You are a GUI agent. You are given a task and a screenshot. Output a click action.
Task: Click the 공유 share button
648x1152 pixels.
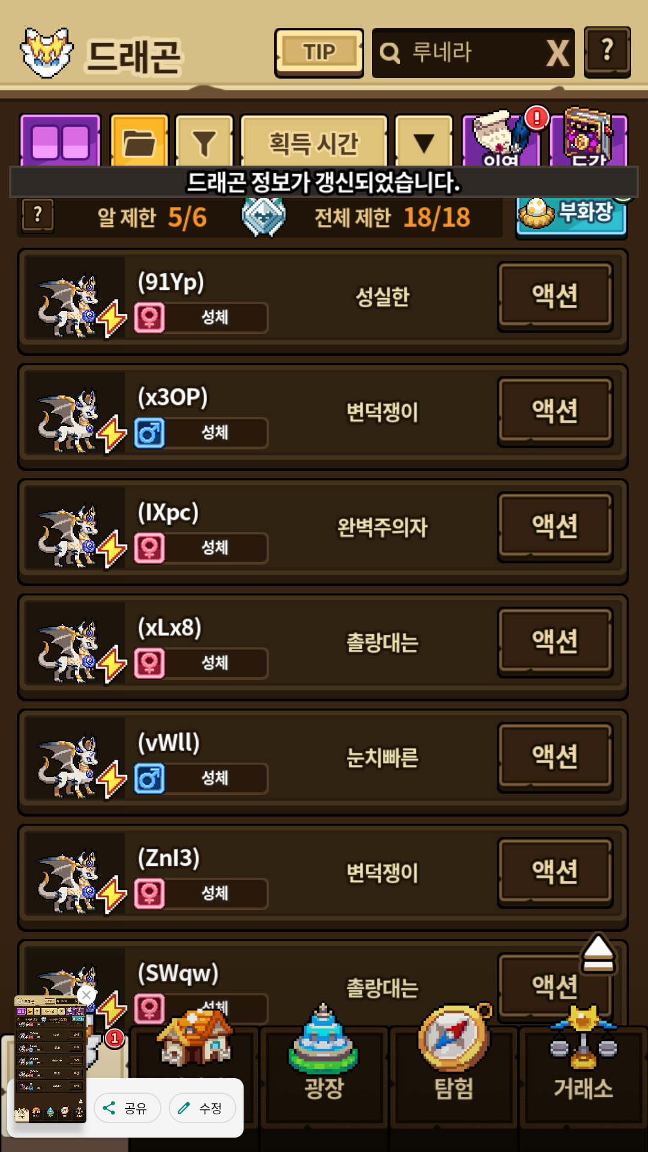127,1108
